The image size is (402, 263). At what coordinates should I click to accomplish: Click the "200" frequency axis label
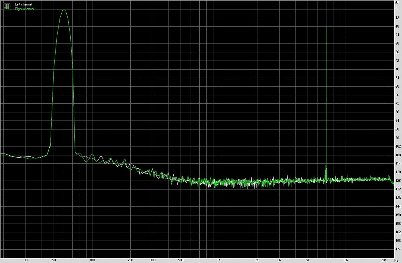click(x=130, y=260)
